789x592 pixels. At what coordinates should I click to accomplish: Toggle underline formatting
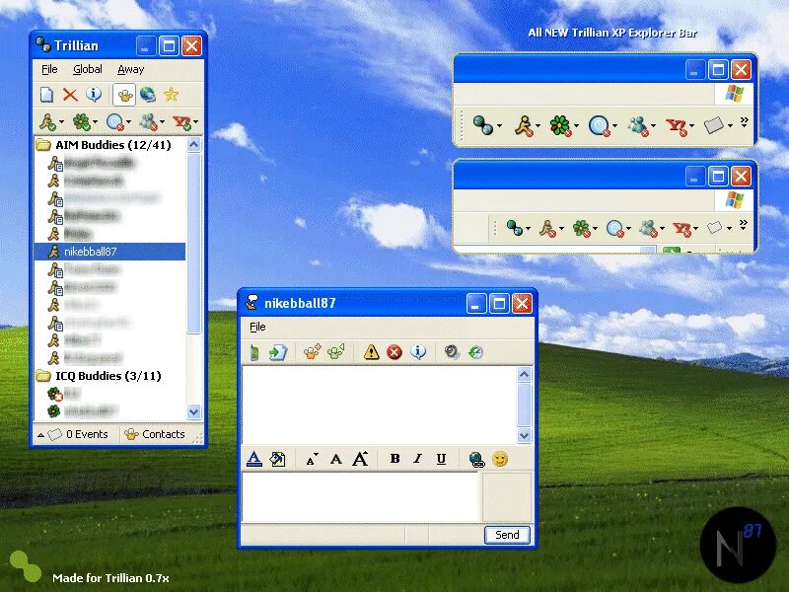pos(441,459)
